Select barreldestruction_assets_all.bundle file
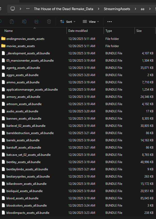 30,133
